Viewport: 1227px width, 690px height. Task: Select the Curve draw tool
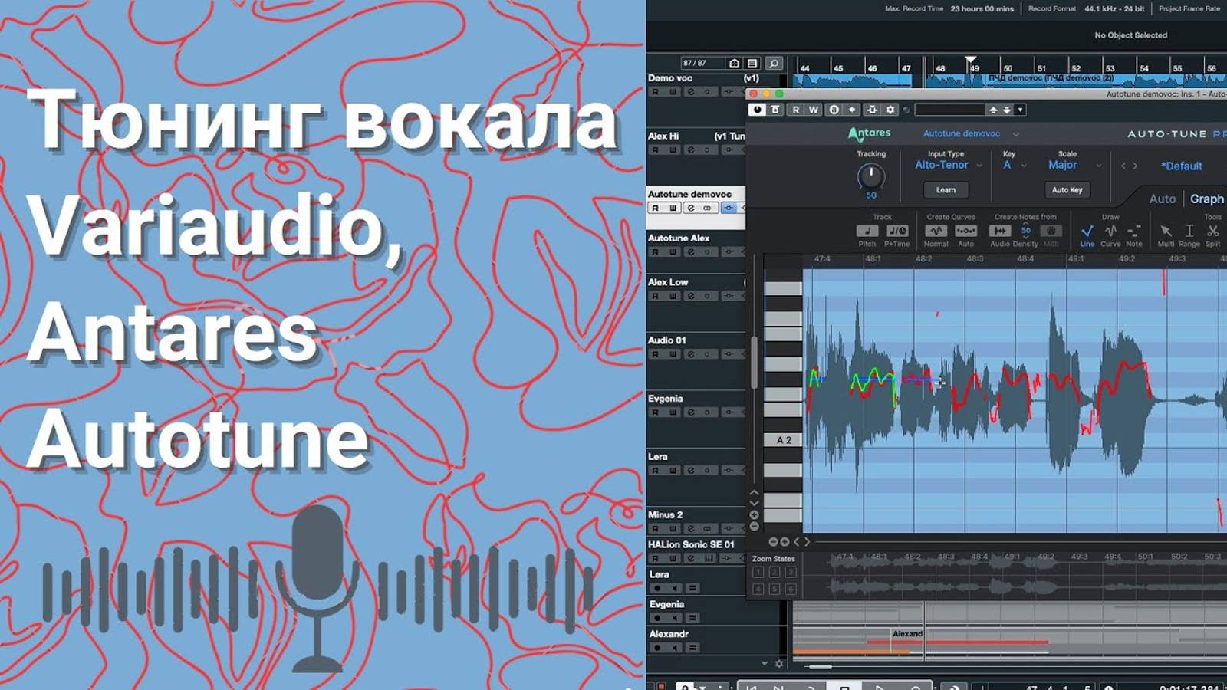pos(1110,232)
